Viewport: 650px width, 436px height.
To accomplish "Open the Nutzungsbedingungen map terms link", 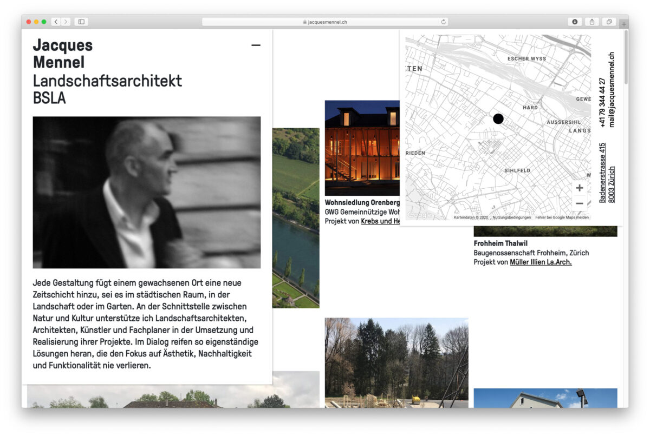I will coord(511,217).
